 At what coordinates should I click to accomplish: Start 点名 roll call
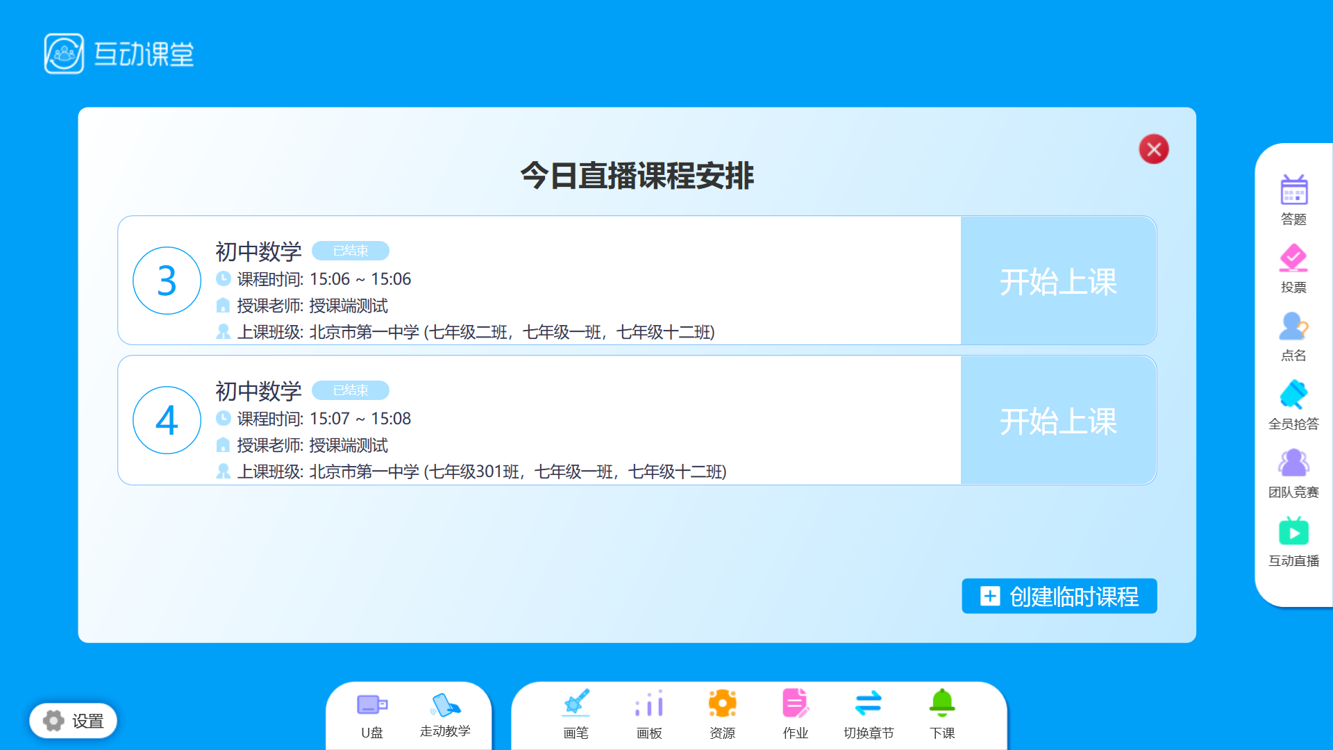coord(1293,336)
